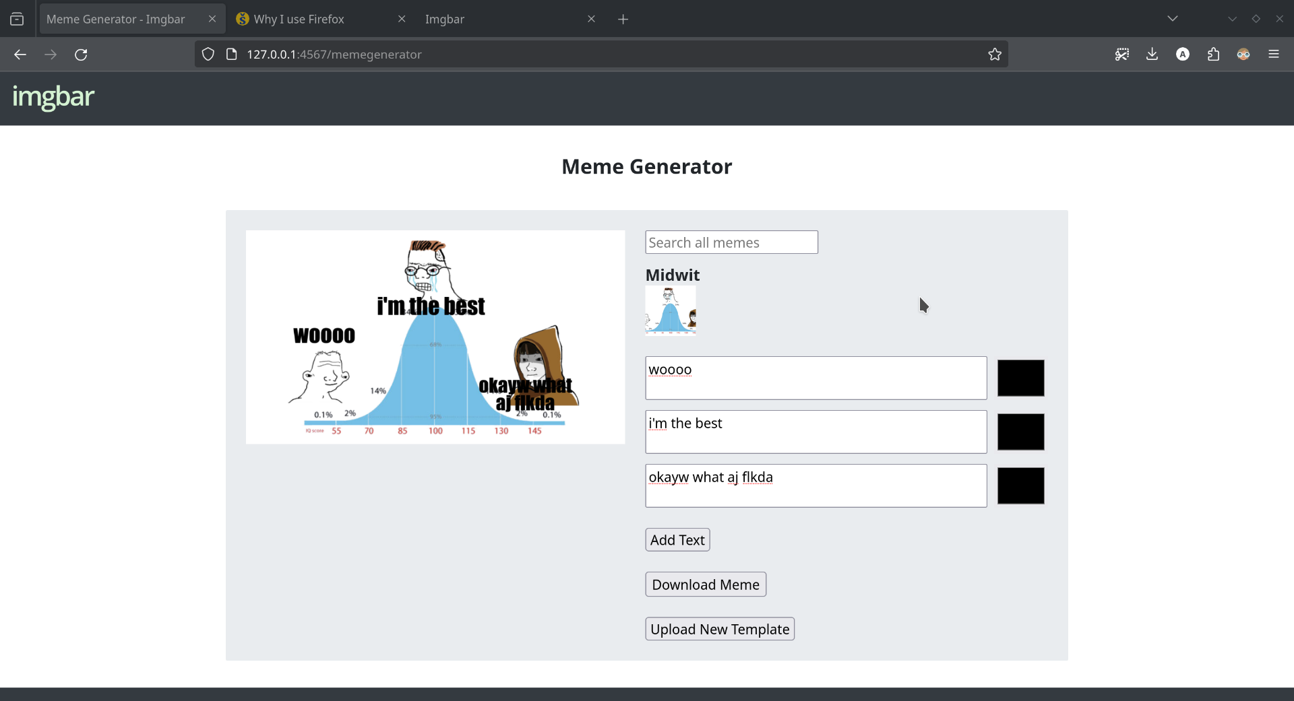The width and height of the screenshot is (1294, 701).
Task: Click the avatar extension icon in toolbar
Action: tap(1243, 55)
